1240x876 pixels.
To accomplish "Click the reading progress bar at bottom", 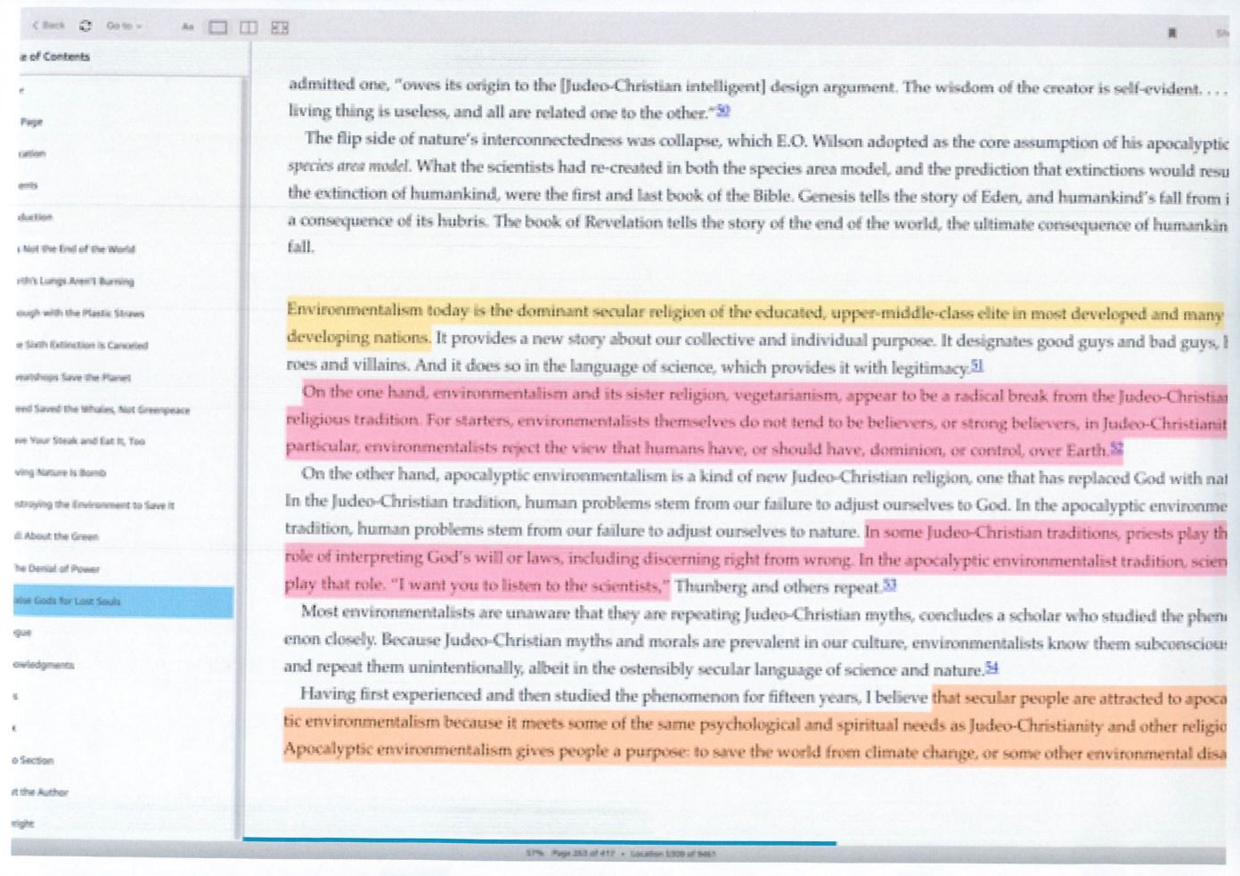I will click(539, 841).
